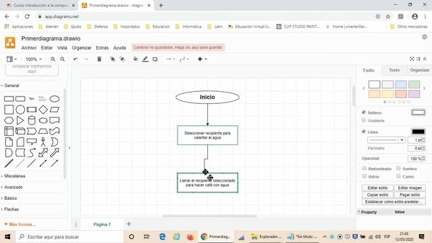The width and height of the screenshot is (432, 243).
Task: Select the callout speech bubble shape
Action: tap(32, 142)
